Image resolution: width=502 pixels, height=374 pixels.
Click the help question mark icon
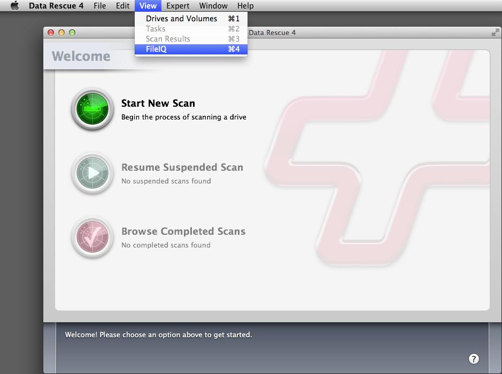point(474,359)
